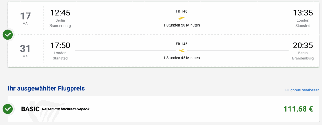Click the outbound yellow airplane icon
This screenshot has height=125, width=322.
pos(181,18)
